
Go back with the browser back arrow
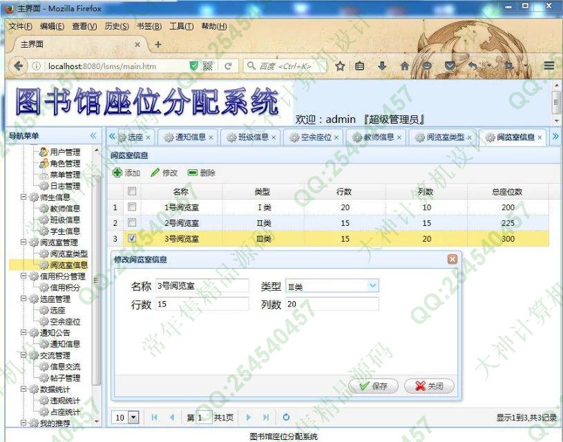pyautogui.click(x=19, y=66)
